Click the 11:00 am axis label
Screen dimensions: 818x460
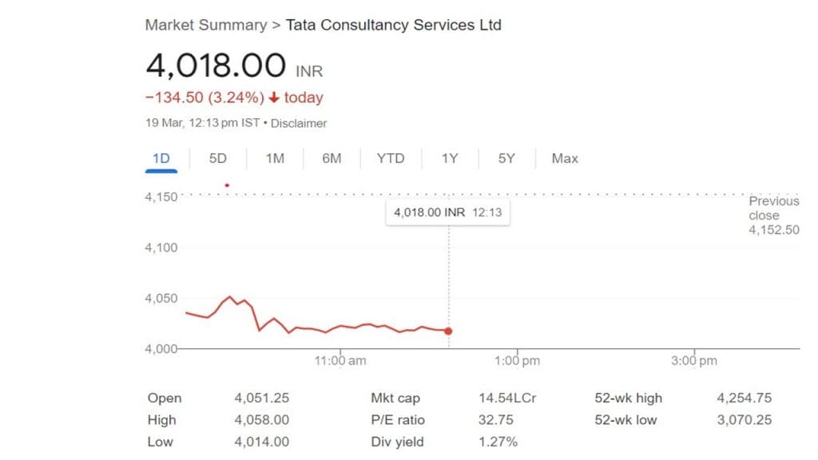click(x=340, y=361)
